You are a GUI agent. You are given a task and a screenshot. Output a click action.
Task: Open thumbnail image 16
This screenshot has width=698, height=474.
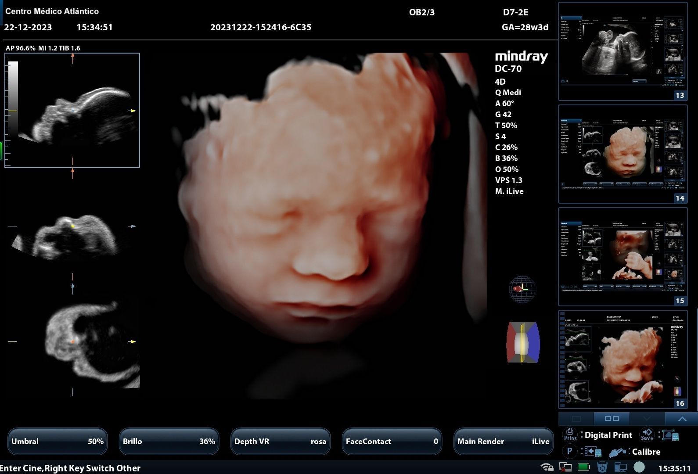point(622,359)
